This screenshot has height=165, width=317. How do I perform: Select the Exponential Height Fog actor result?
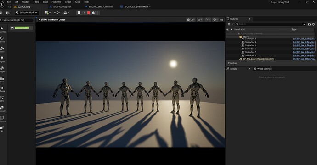(x=22, y=28)
